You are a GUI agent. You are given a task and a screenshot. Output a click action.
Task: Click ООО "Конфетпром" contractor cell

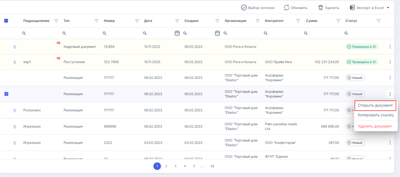[x=280, y=143]
